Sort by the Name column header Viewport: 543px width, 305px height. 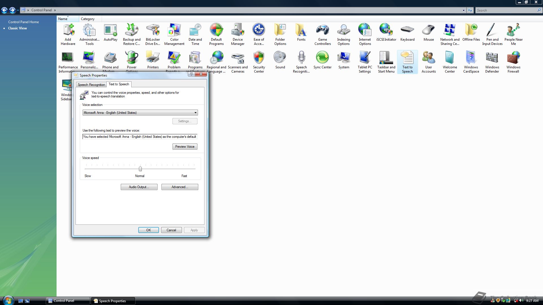(68, 19)
